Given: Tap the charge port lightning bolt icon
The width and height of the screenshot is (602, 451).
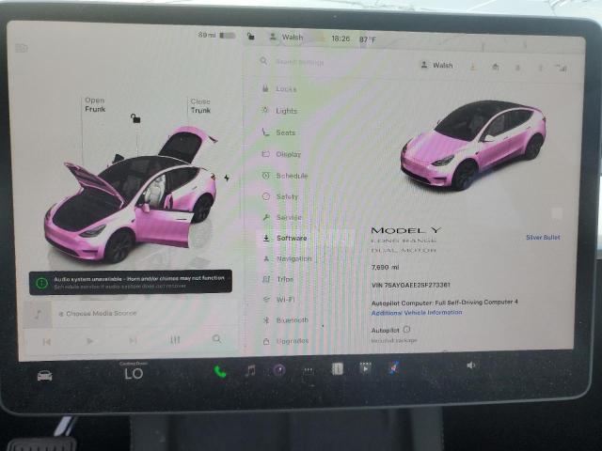Looking at the screenshot, I should 227,178.
